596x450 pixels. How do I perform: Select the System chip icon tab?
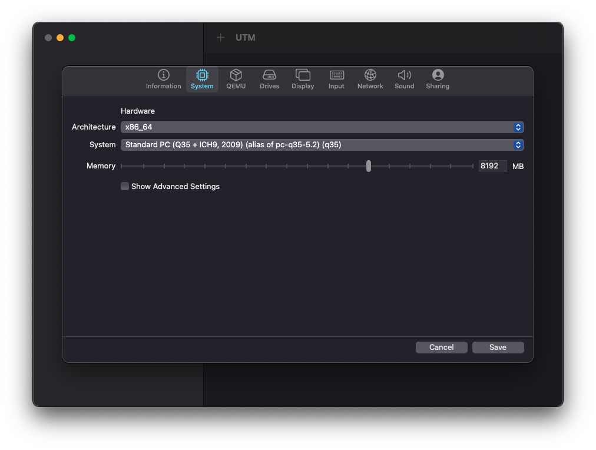(202, 80)
